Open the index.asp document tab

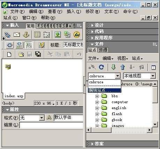tap(14, 96)
